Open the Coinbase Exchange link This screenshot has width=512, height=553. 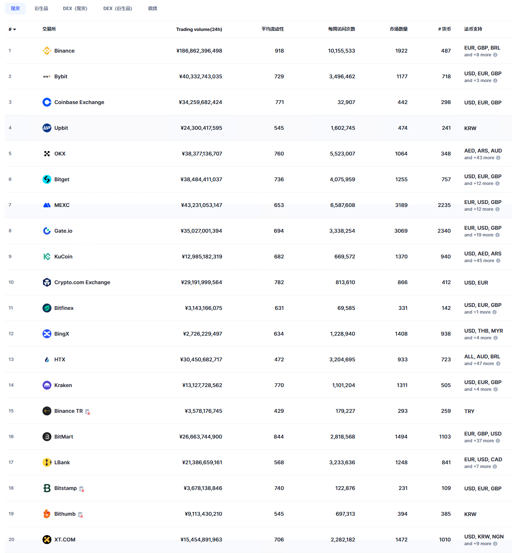79,102
